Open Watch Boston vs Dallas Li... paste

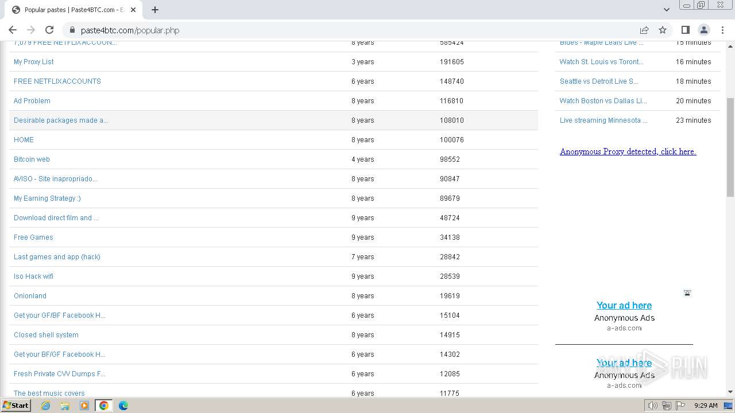(603, 101)
